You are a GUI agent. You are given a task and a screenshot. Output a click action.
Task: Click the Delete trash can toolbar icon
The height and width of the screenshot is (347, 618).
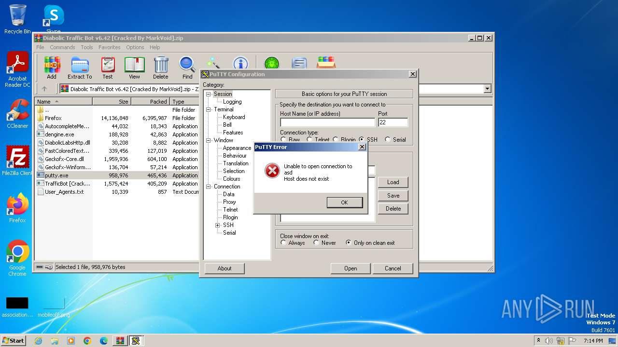[x=161, y=67]
